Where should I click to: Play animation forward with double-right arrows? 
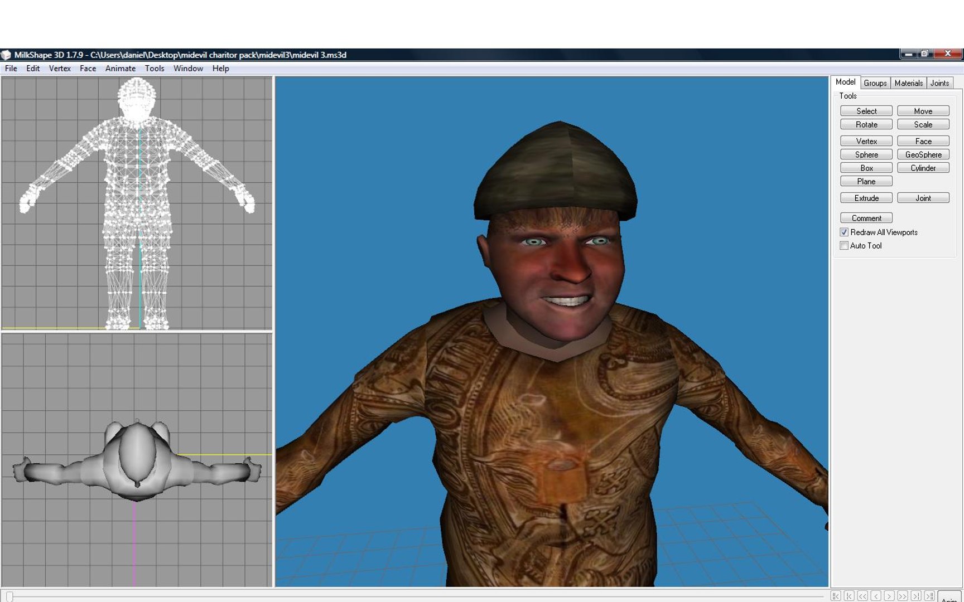pos(903,596)
